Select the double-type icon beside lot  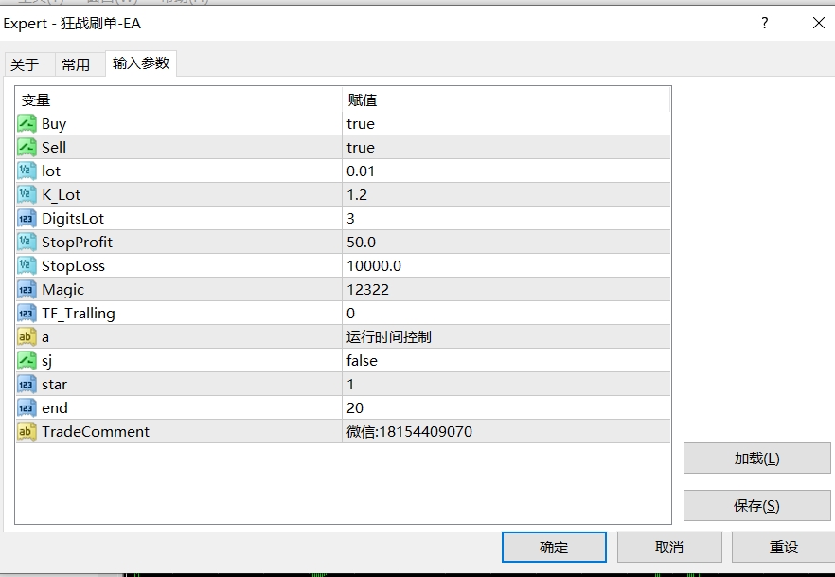[x=27, y=171]
